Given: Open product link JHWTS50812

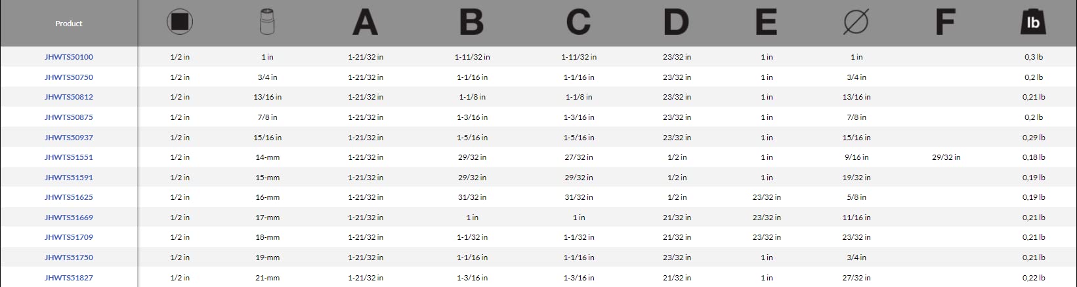Looking at the screenshot, I should tap(69, 97).
